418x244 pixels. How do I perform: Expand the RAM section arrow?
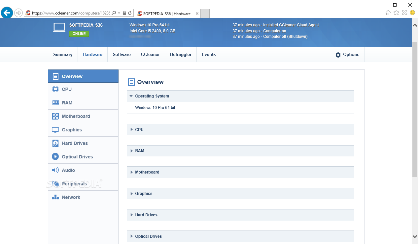click(x=131, y=151)
